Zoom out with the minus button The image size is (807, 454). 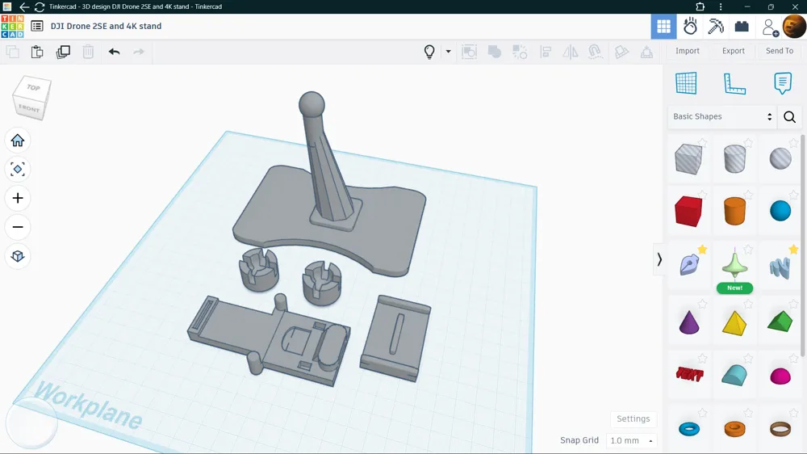pos(18,227)
